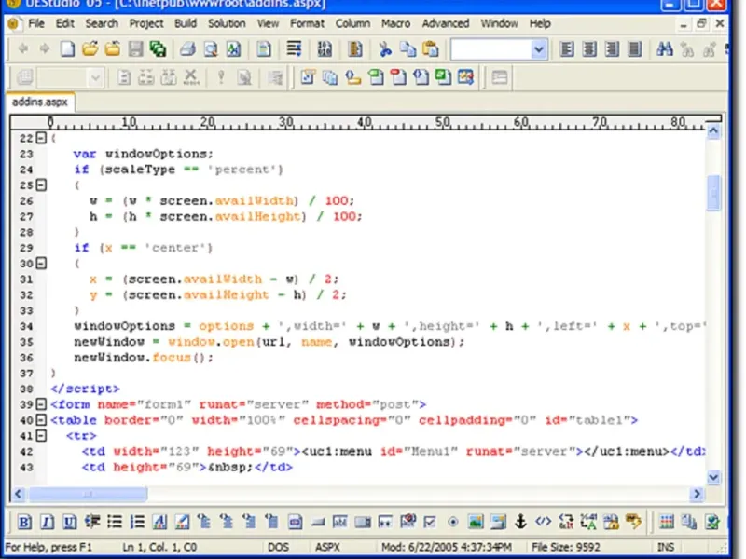The width and height of the screenshot is (746, 559).
Task: Click the Cut scissors icon
Action: 385,49
